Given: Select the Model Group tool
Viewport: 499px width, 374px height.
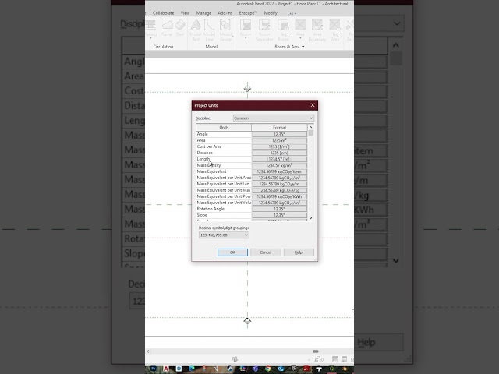Looking at the screenshot, I should click(x=225, y=30).
